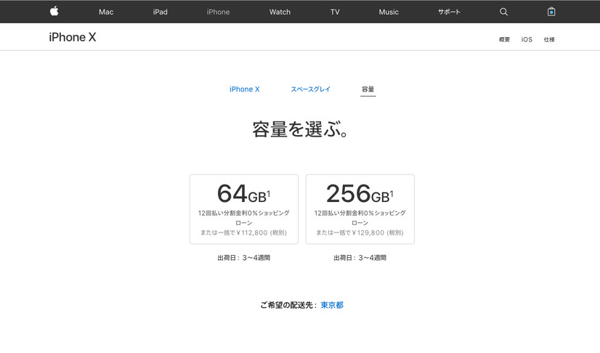Viewport: 600px width, 353px height.
Task: Change delivery location 東京都 link
Action: [x=332, y=305]
